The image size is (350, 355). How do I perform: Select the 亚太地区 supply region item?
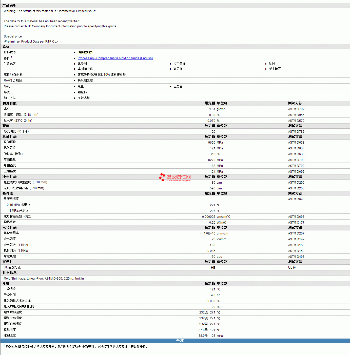(275, 69)
